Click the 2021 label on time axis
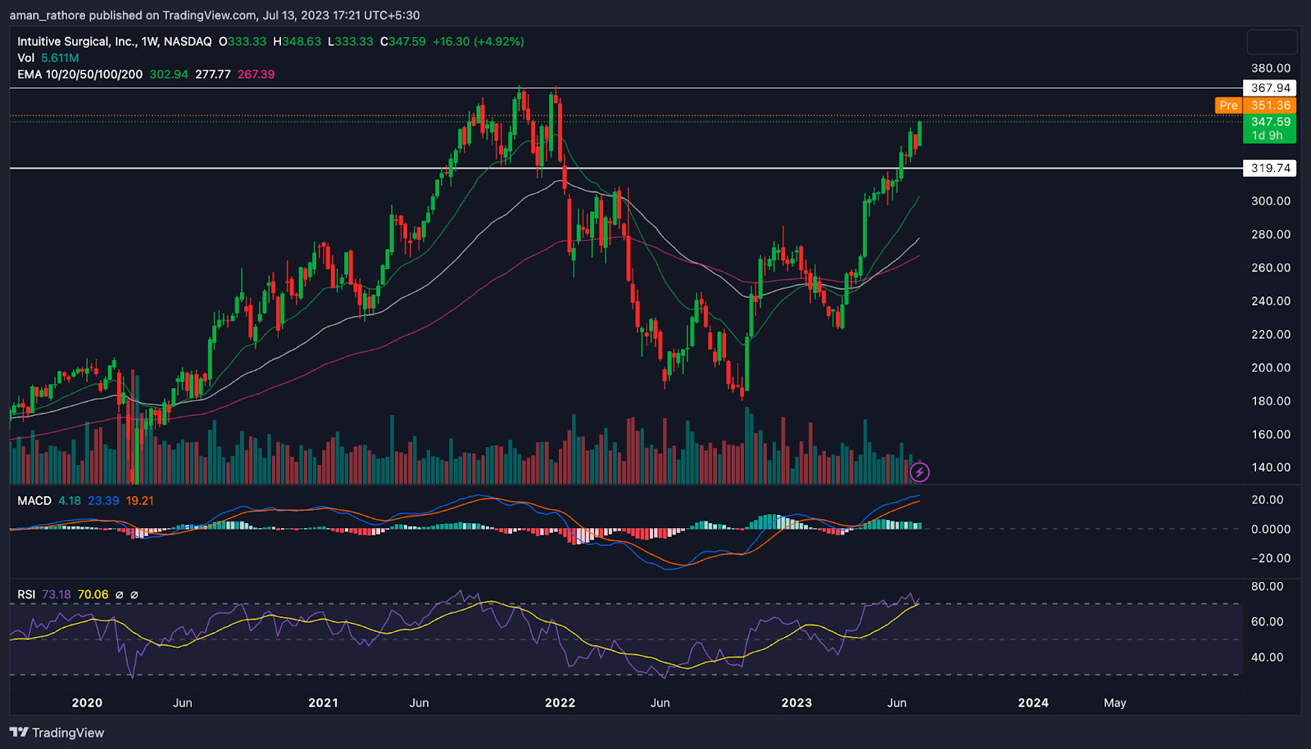 click(x=323, y=702)
